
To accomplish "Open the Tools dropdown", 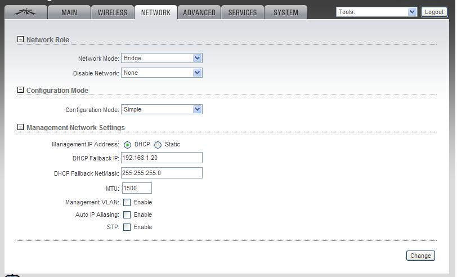I will point(377,12).
